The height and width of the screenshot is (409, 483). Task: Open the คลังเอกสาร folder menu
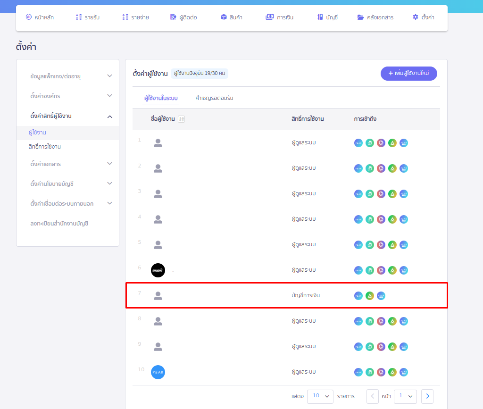(x=375, y=17)
